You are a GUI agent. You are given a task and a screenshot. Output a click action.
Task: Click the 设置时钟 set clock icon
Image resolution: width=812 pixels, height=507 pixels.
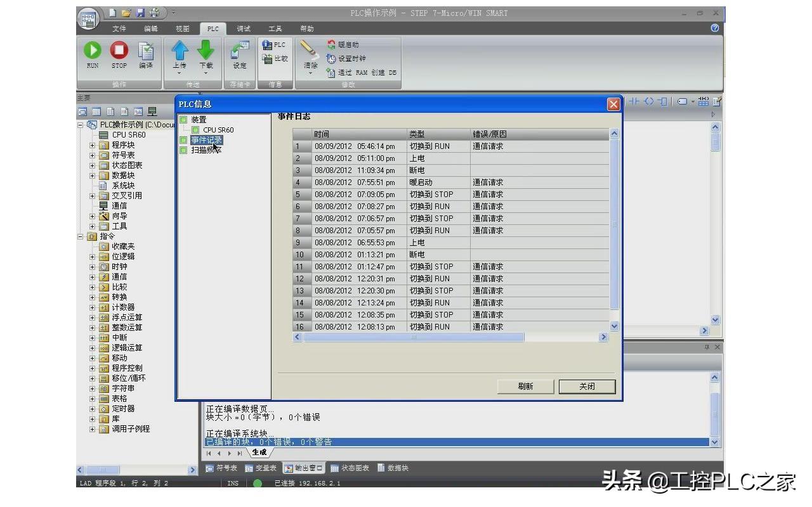pos(331,59)
